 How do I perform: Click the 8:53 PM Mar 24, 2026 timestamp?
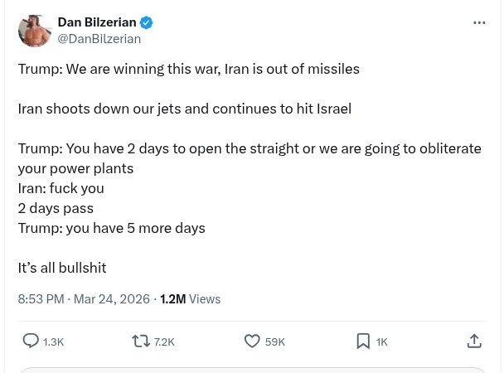tap(84, 299)
